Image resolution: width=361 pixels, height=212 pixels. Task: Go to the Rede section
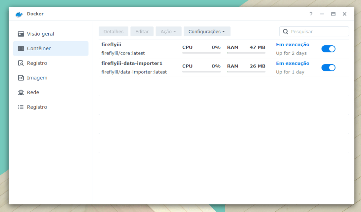pyautogui.click(x=33, y=92)
